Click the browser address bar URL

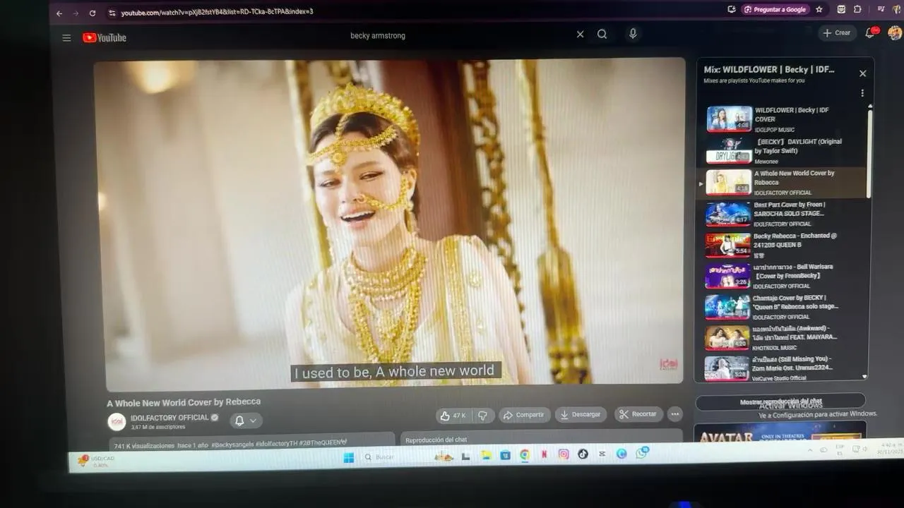click(217, 12)
